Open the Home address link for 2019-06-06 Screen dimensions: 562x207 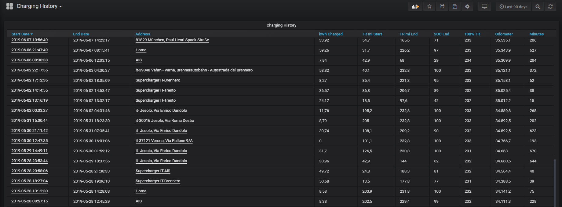141,50
